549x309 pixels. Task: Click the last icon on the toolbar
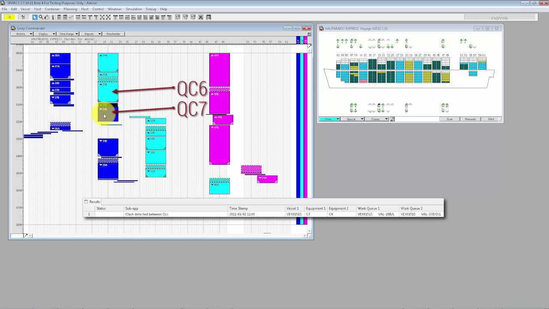208,17
